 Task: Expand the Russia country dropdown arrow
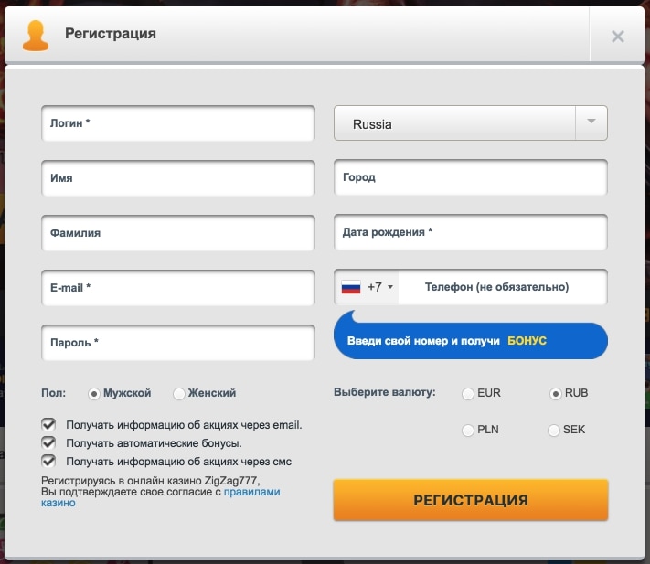tap(591, 122)
